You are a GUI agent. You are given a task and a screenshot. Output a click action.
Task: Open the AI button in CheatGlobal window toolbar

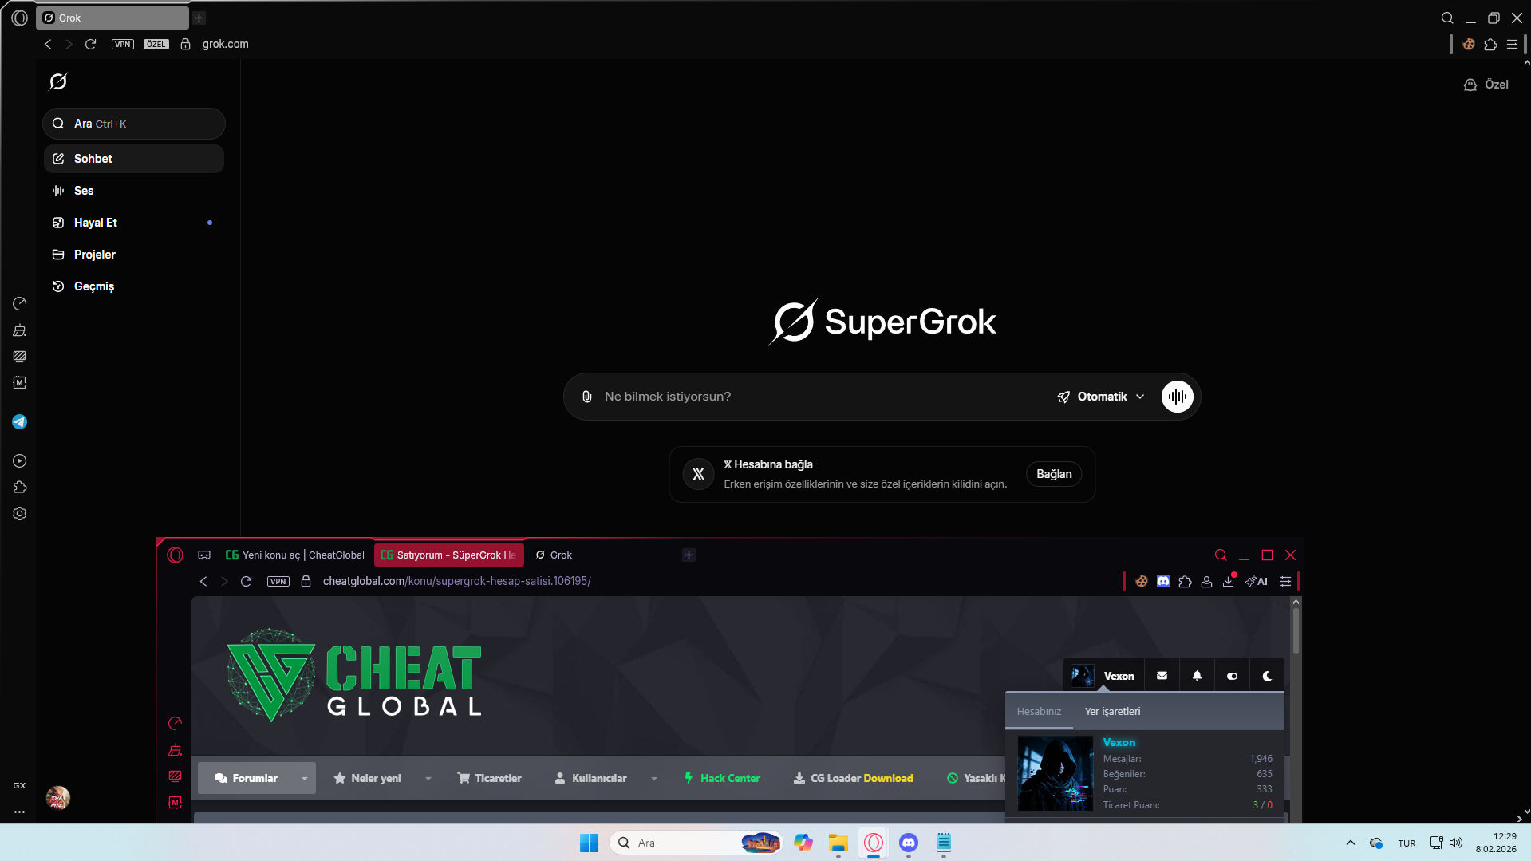click(1257, 582)
